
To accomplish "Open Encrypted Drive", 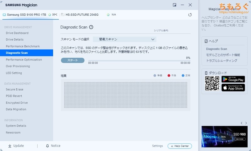I will (x=17, y=102).
